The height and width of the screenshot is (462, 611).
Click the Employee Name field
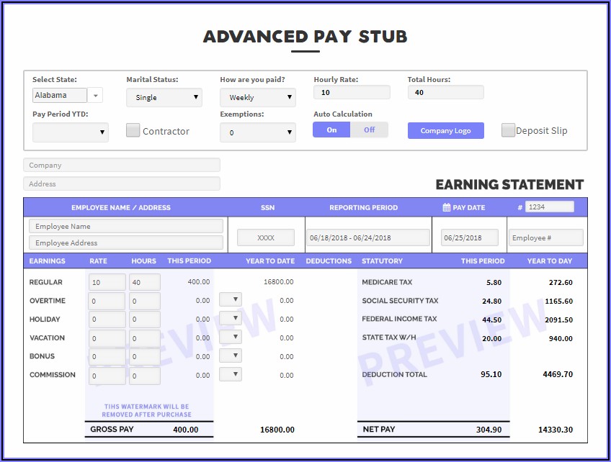click(126, 226)
